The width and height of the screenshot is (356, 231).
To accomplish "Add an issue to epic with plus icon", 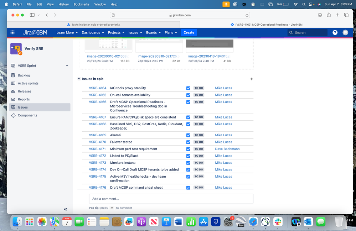I will point(252,79).
